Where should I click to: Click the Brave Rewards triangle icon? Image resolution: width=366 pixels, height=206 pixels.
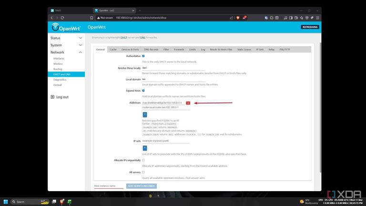tap(244, 18)
